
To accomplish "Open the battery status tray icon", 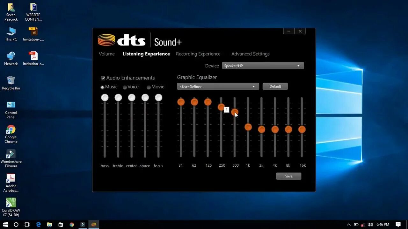I will [x=356, y=225].
